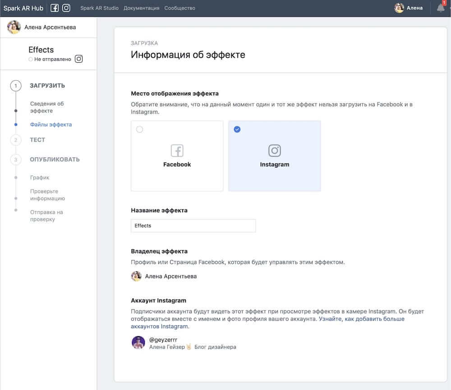
Task: Click Алена profile avatar in header
Action: coord(399,8)
